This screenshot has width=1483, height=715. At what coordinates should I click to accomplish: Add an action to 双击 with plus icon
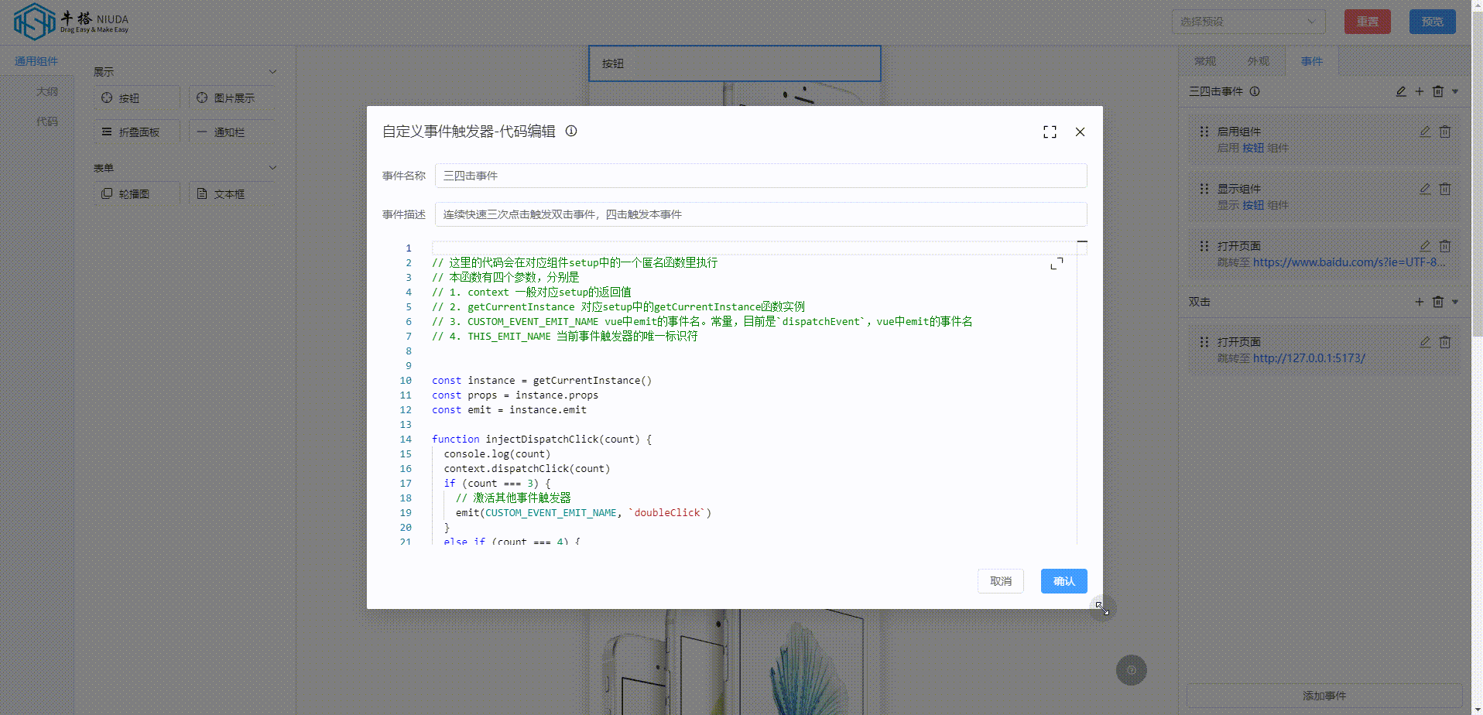coord(1419,302)
